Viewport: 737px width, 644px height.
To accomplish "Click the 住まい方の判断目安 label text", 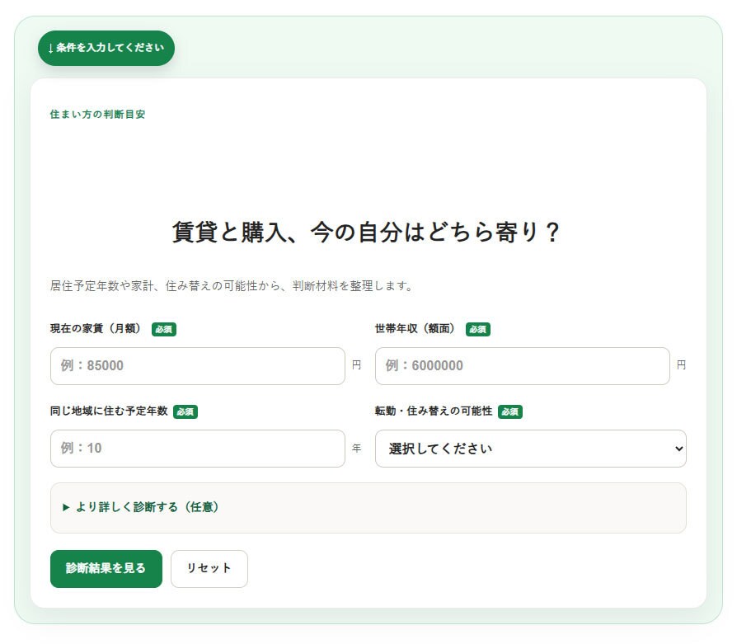I will tap(97, 115).
